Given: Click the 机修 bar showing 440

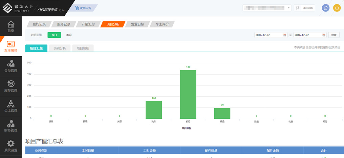Looking at the screenshot, I should tap(188, 94).
